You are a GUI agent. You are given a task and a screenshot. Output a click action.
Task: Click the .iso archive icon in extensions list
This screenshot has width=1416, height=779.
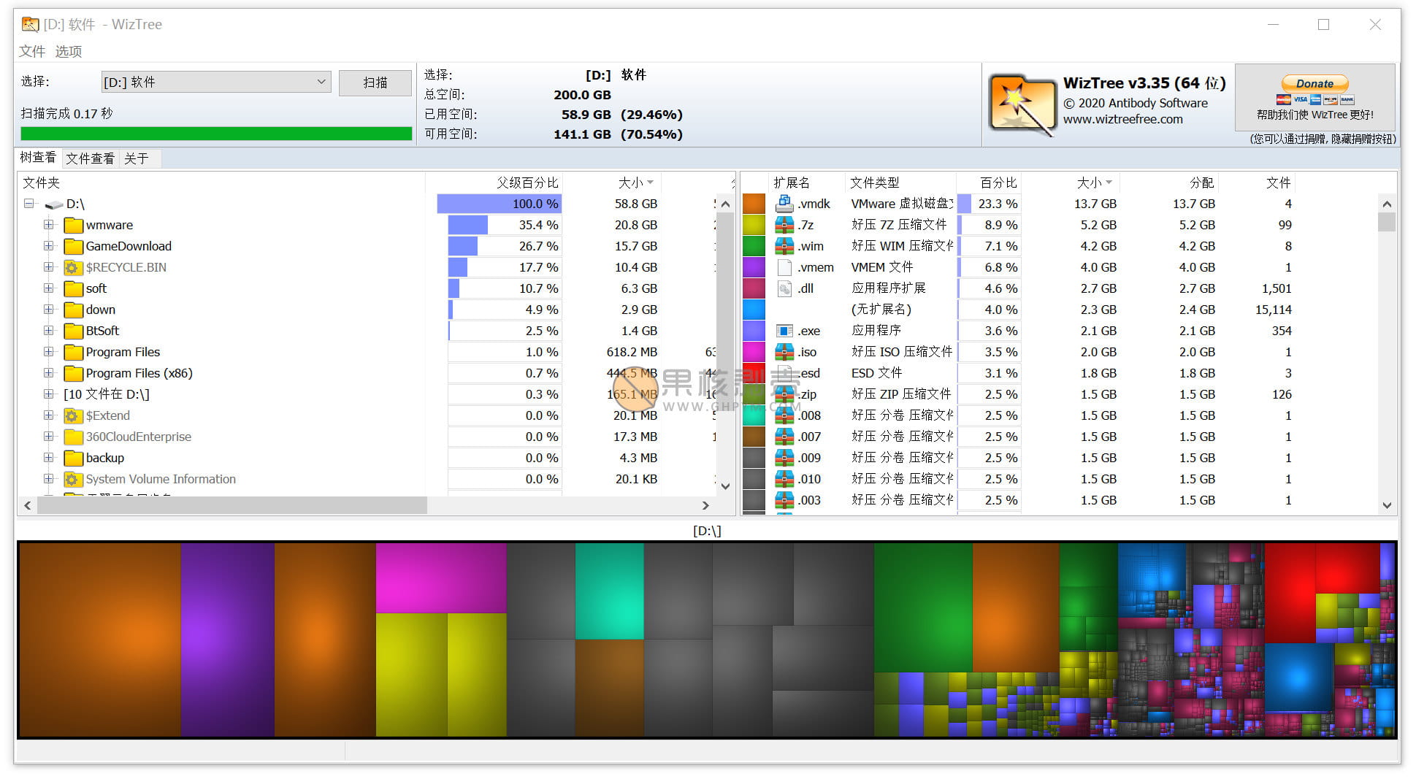point(784,352)
